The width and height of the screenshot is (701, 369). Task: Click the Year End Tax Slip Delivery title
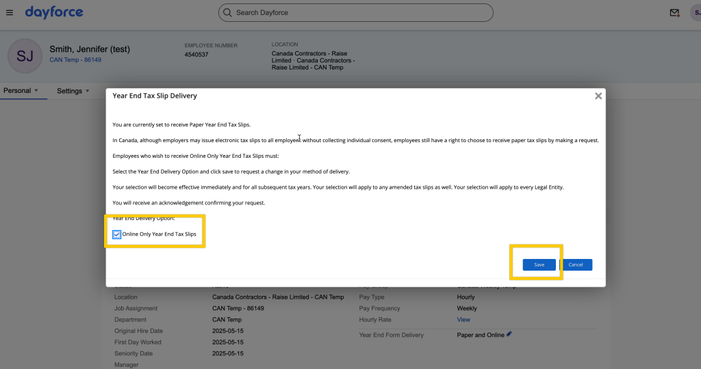click(x=155, y=96)
